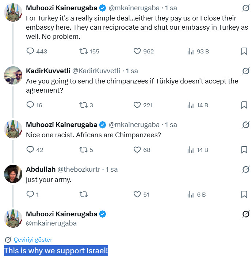Bookmark KadirKuvvetli's reply
Viewport: 252px width, 261px height.
click(x=244, y=105)
